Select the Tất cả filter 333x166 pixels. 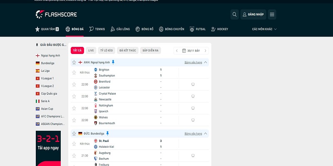[x=77, y=50]
